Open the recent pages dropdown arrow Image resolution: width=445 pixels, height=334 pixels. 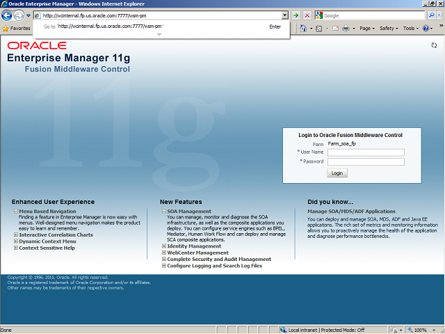pos(29,15)
